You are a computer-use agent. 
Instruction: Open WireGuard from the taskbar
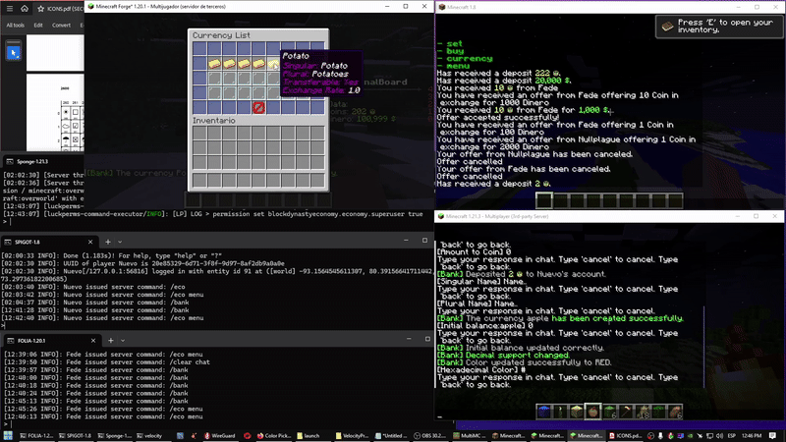click(219, 435)
